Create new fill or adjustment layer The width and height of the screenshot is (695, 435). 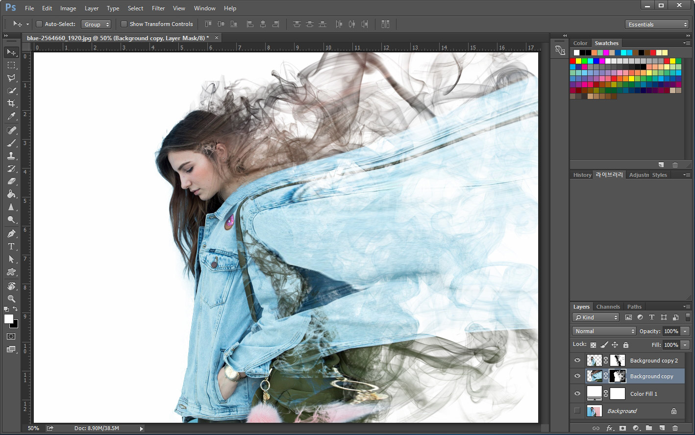point(636,428)
